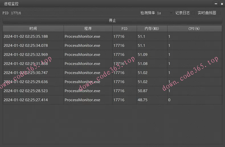Click the CPU(%) column header
This screenshot has height=147, width=225.
[x=194, y=29]
